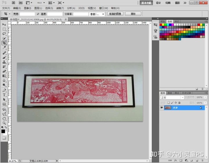Select the Eyedropper tool
Screen dimensions: 209x163
click(x=4, y=48)
